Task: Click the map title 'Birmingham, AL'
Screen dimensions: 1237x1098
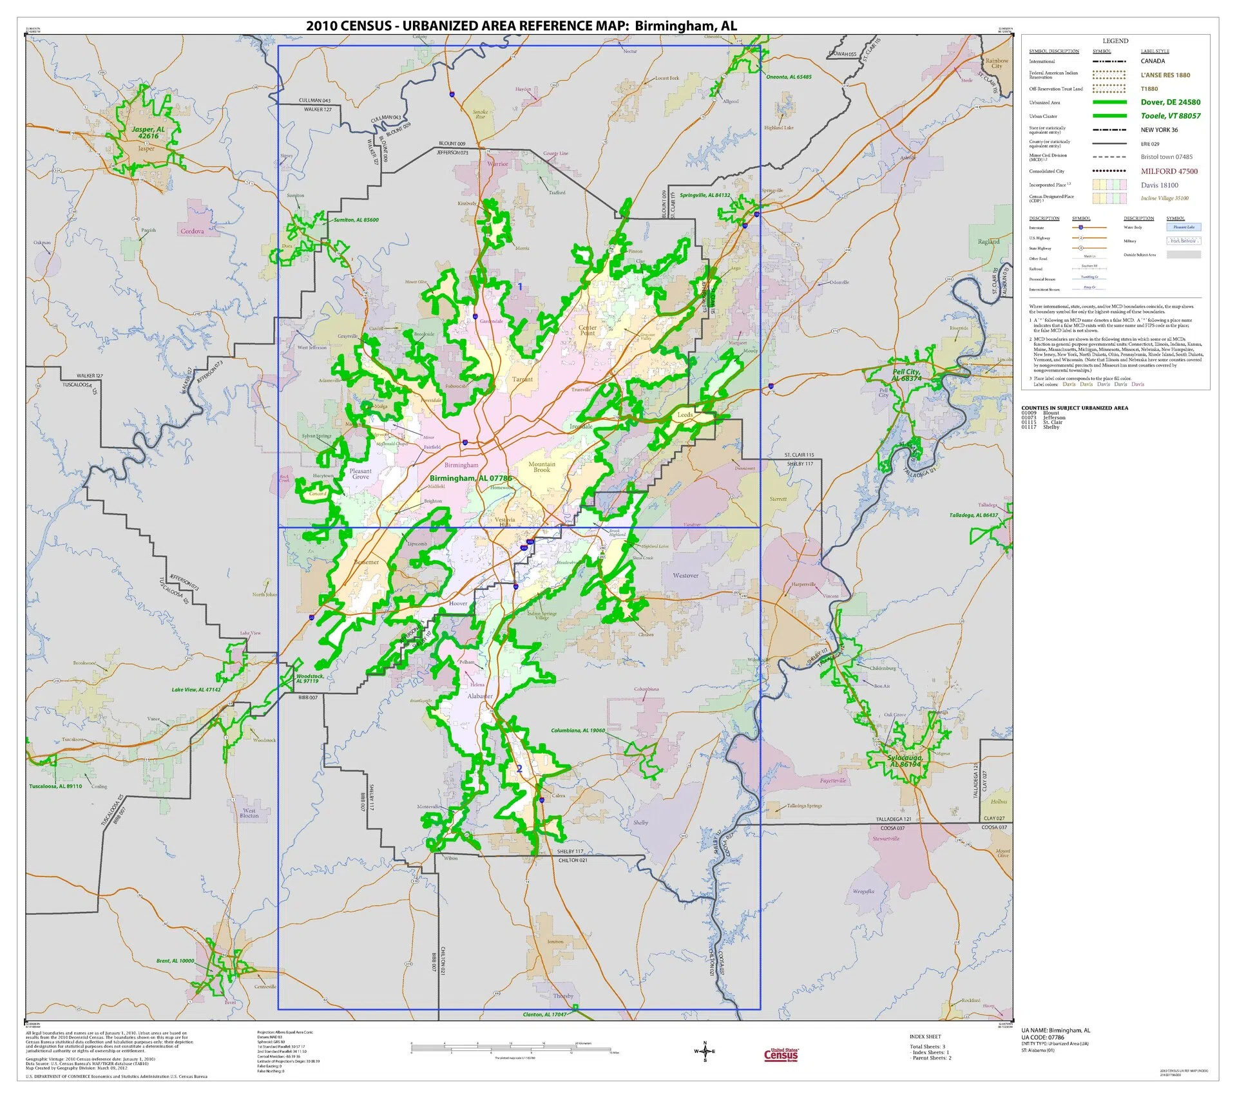Action: (686, 26)
